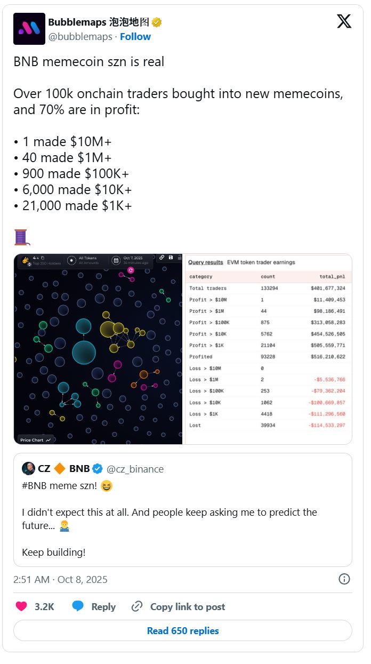Follow the Bubblemaps account
371x664 pixels.
(x=135, y=37)
